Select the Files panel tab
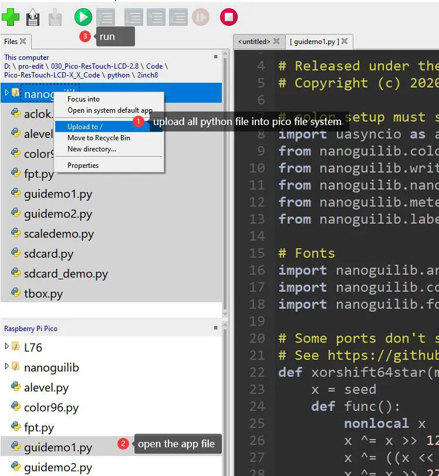439x476 pixels. point(11,42)
